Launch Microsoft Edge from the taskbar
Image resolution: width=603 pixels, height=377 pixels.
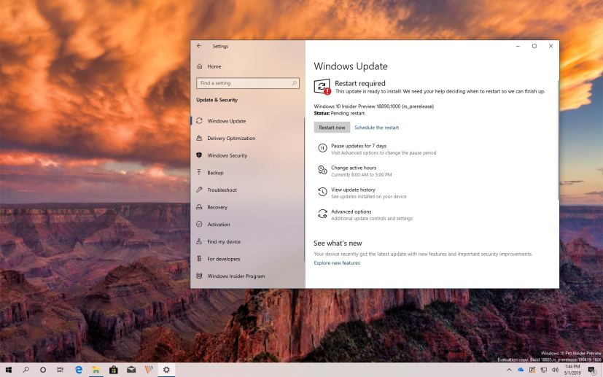(79, 370)
